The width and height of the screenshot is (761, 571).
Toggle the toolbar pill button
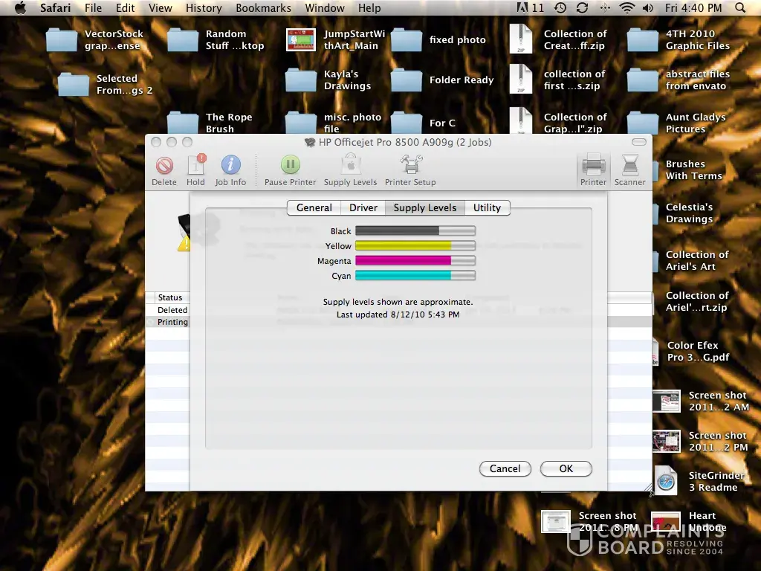point(638,142)
